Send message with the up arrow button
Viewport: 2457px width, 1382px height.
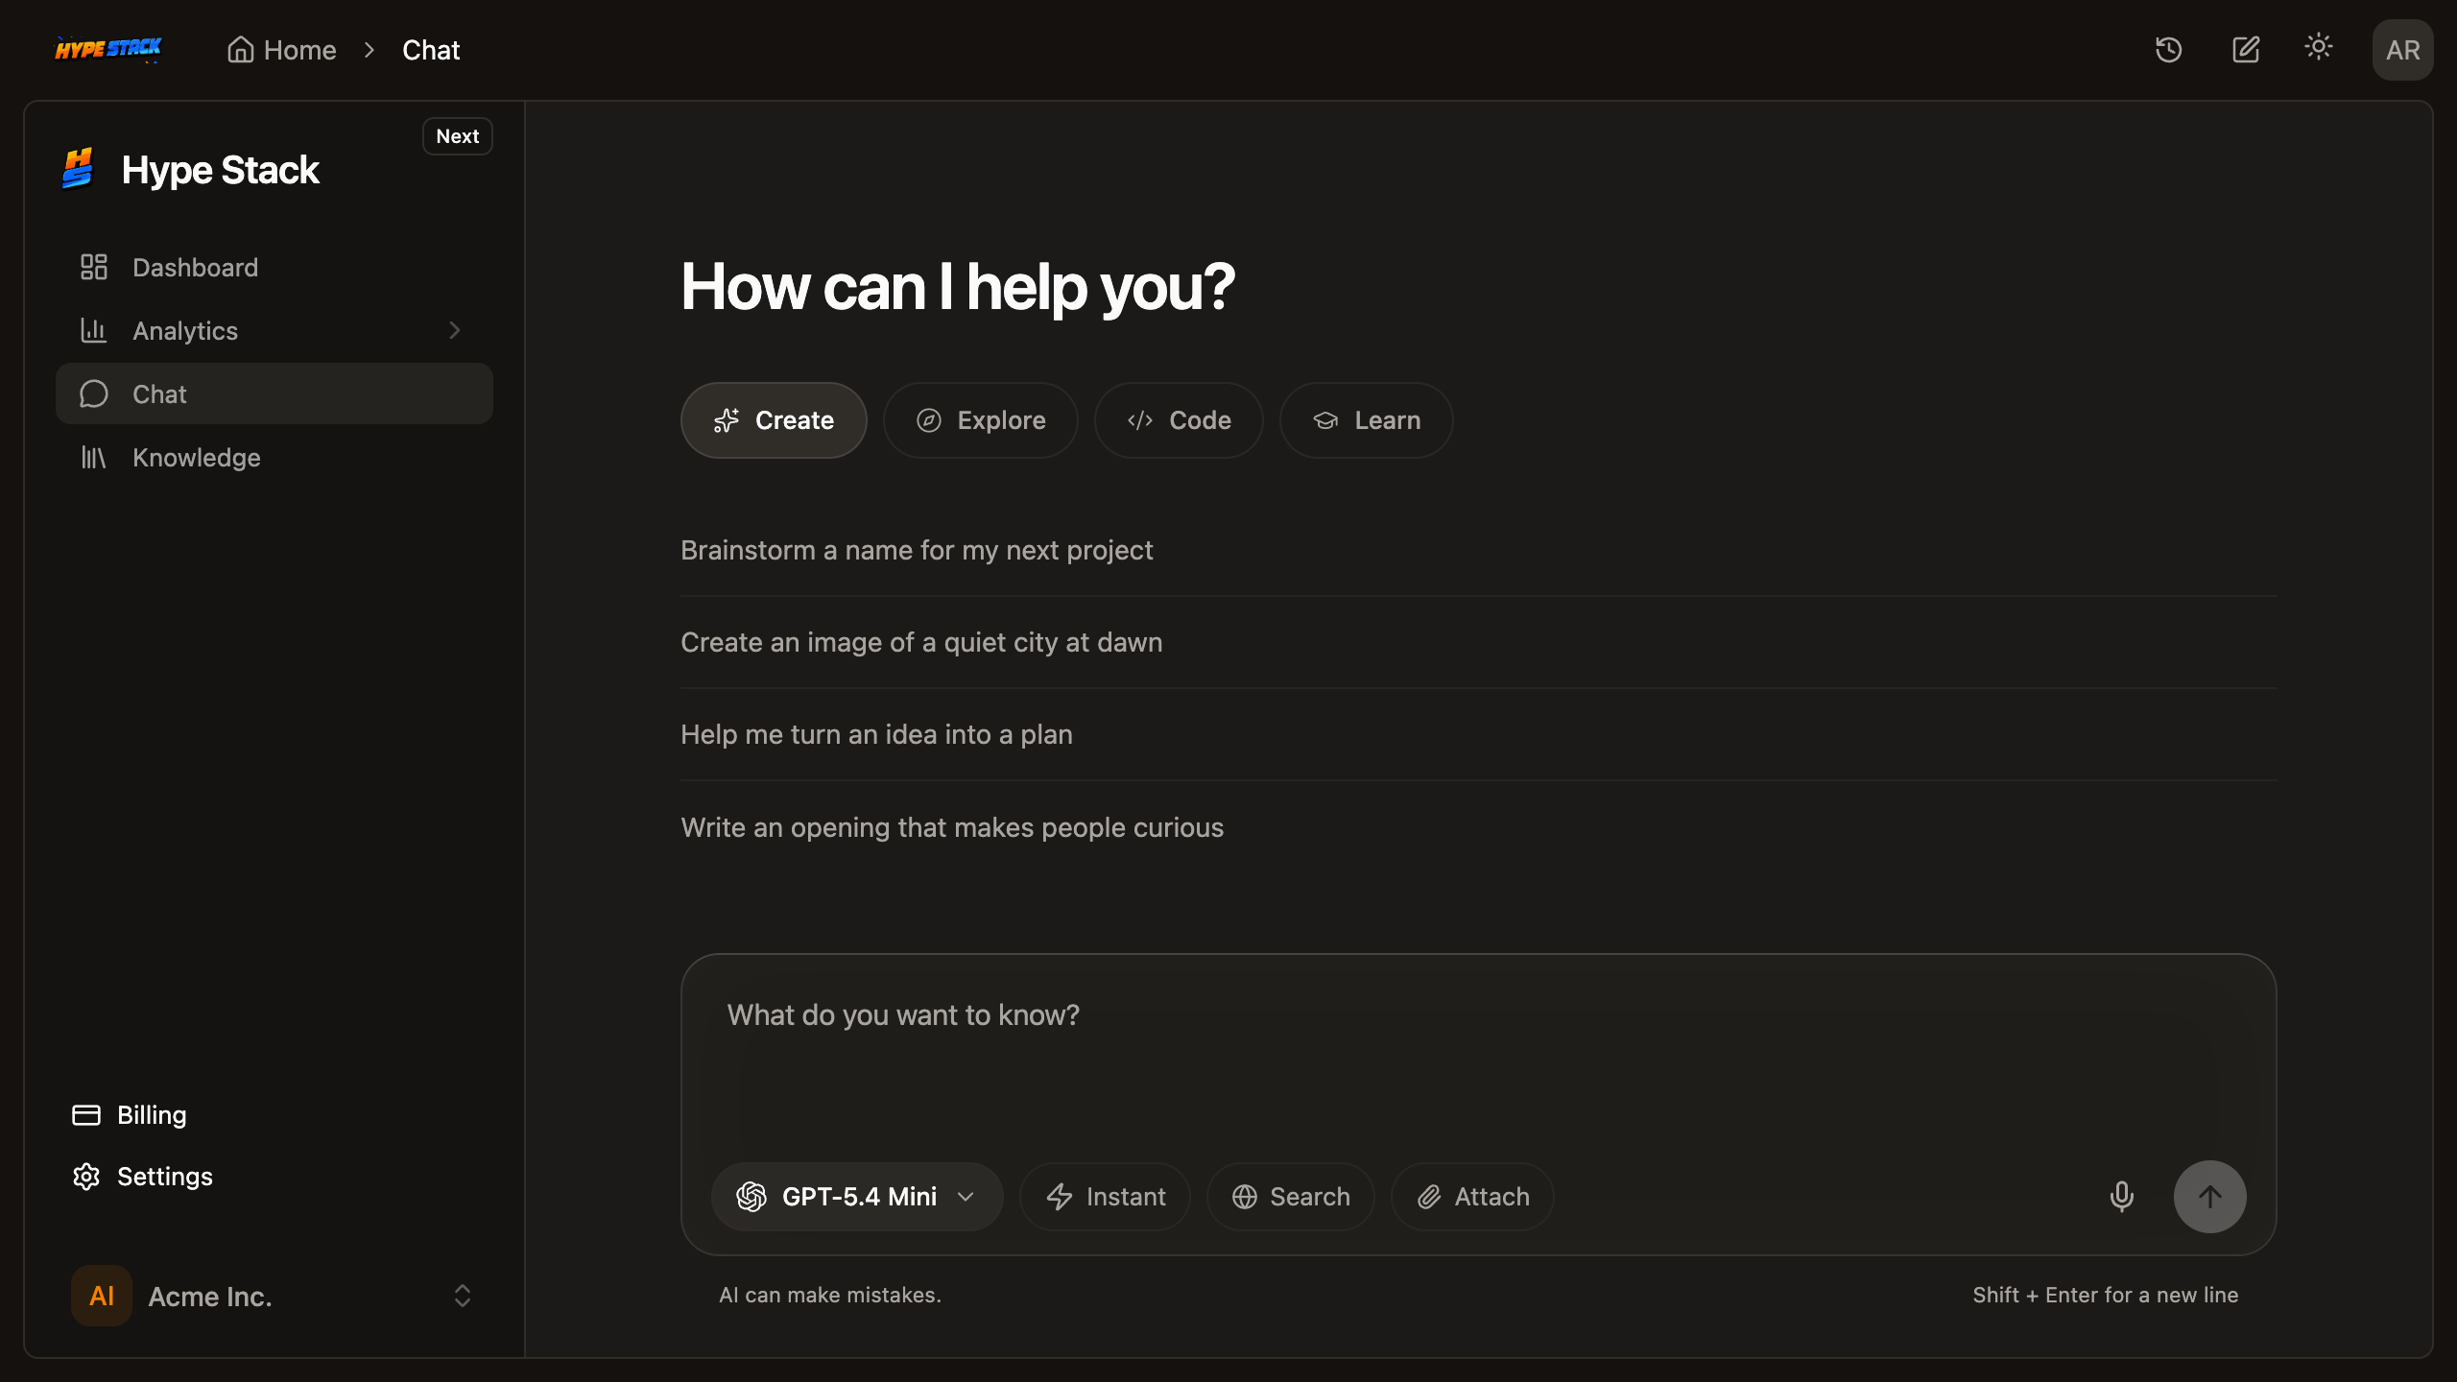click(x=2209, y=1197)
